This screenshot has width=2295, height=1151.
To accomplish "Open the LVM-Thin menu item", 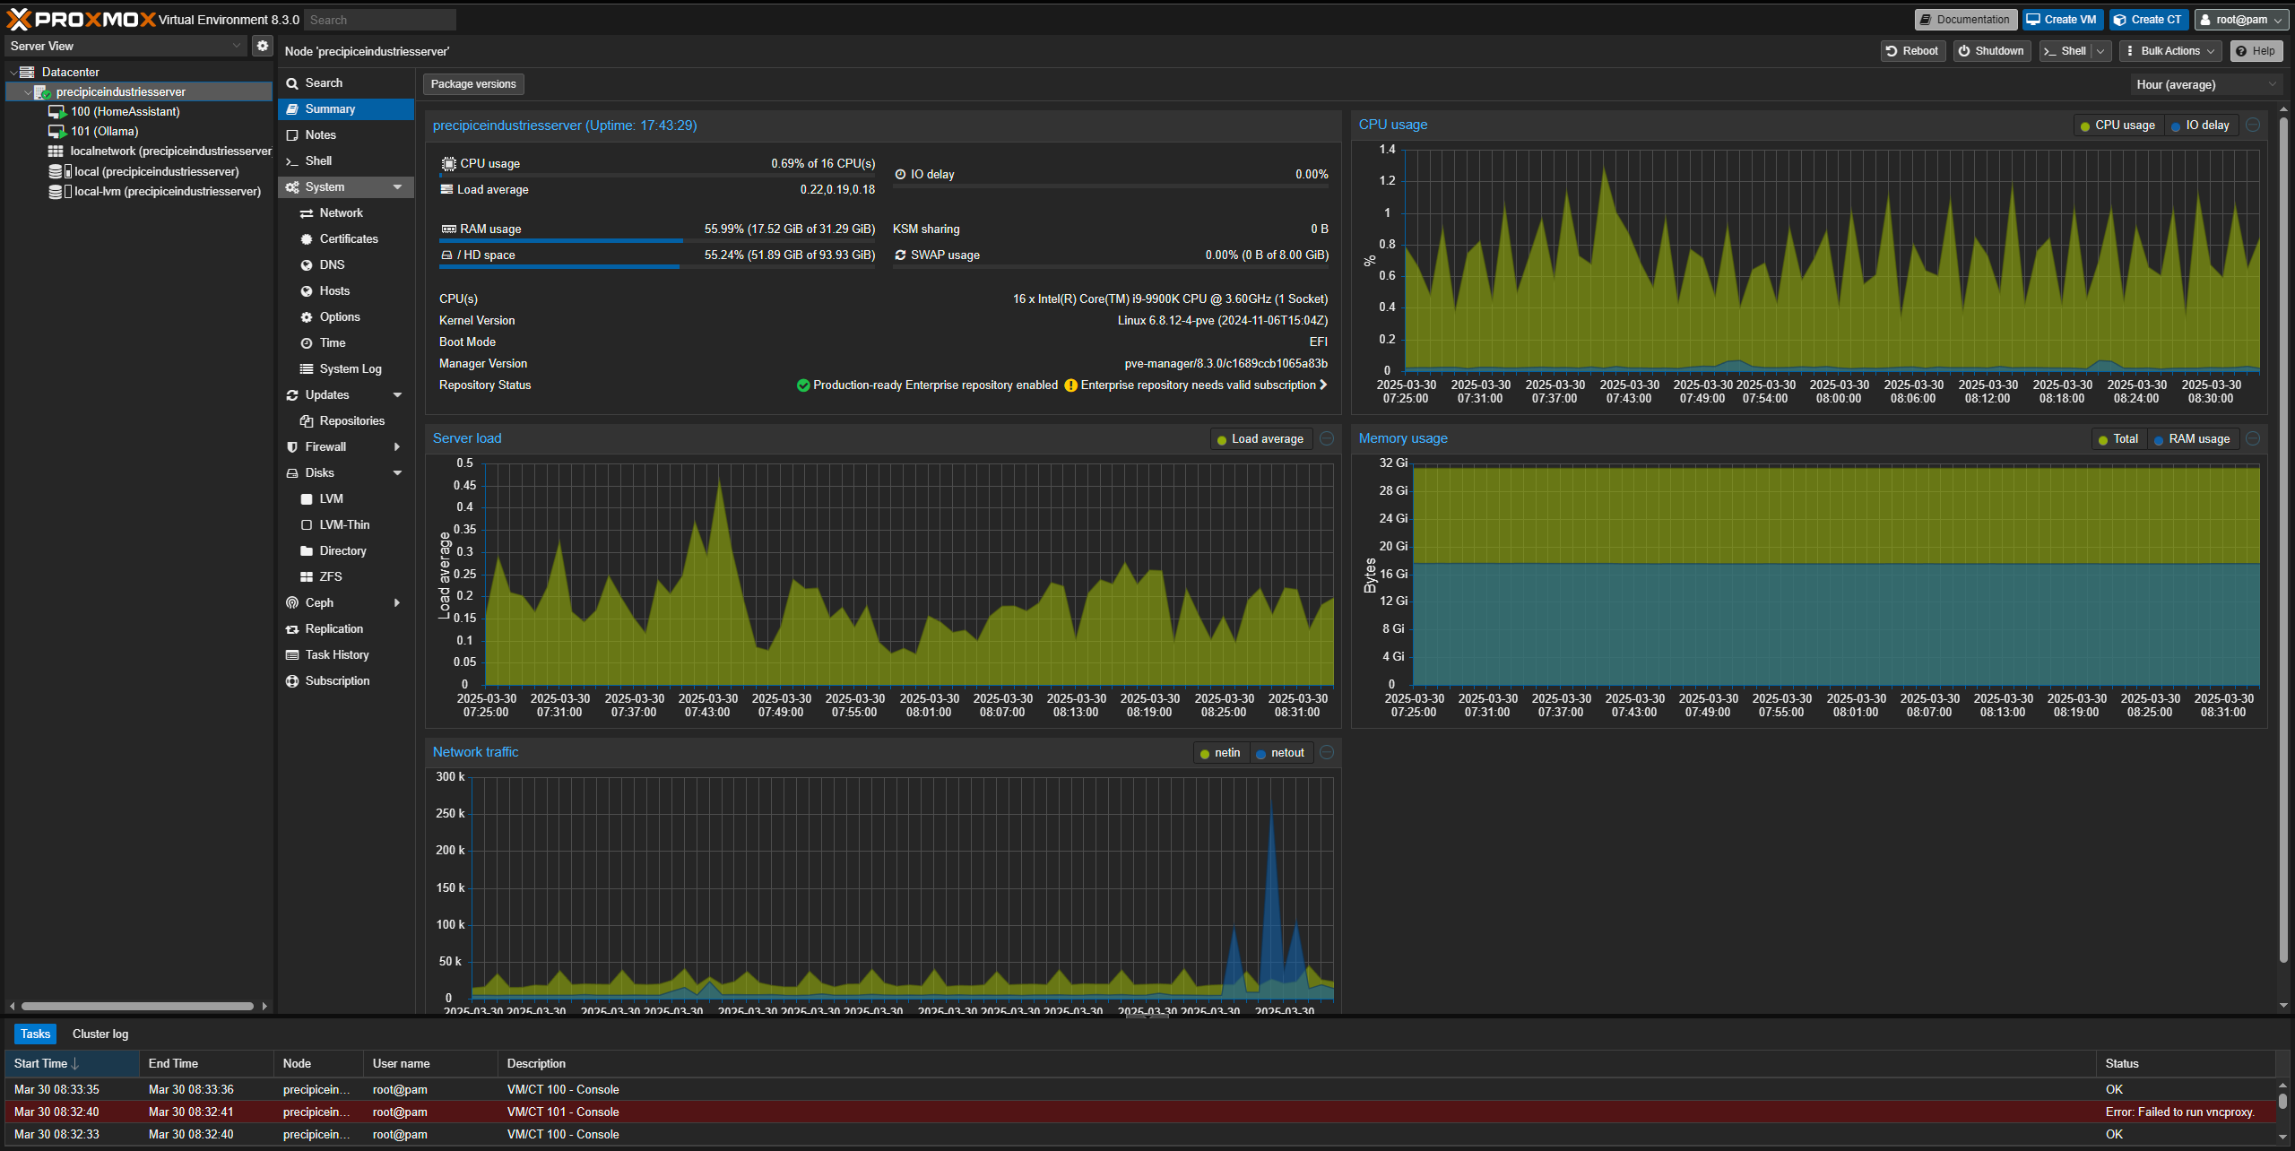I will coord(346,525).
